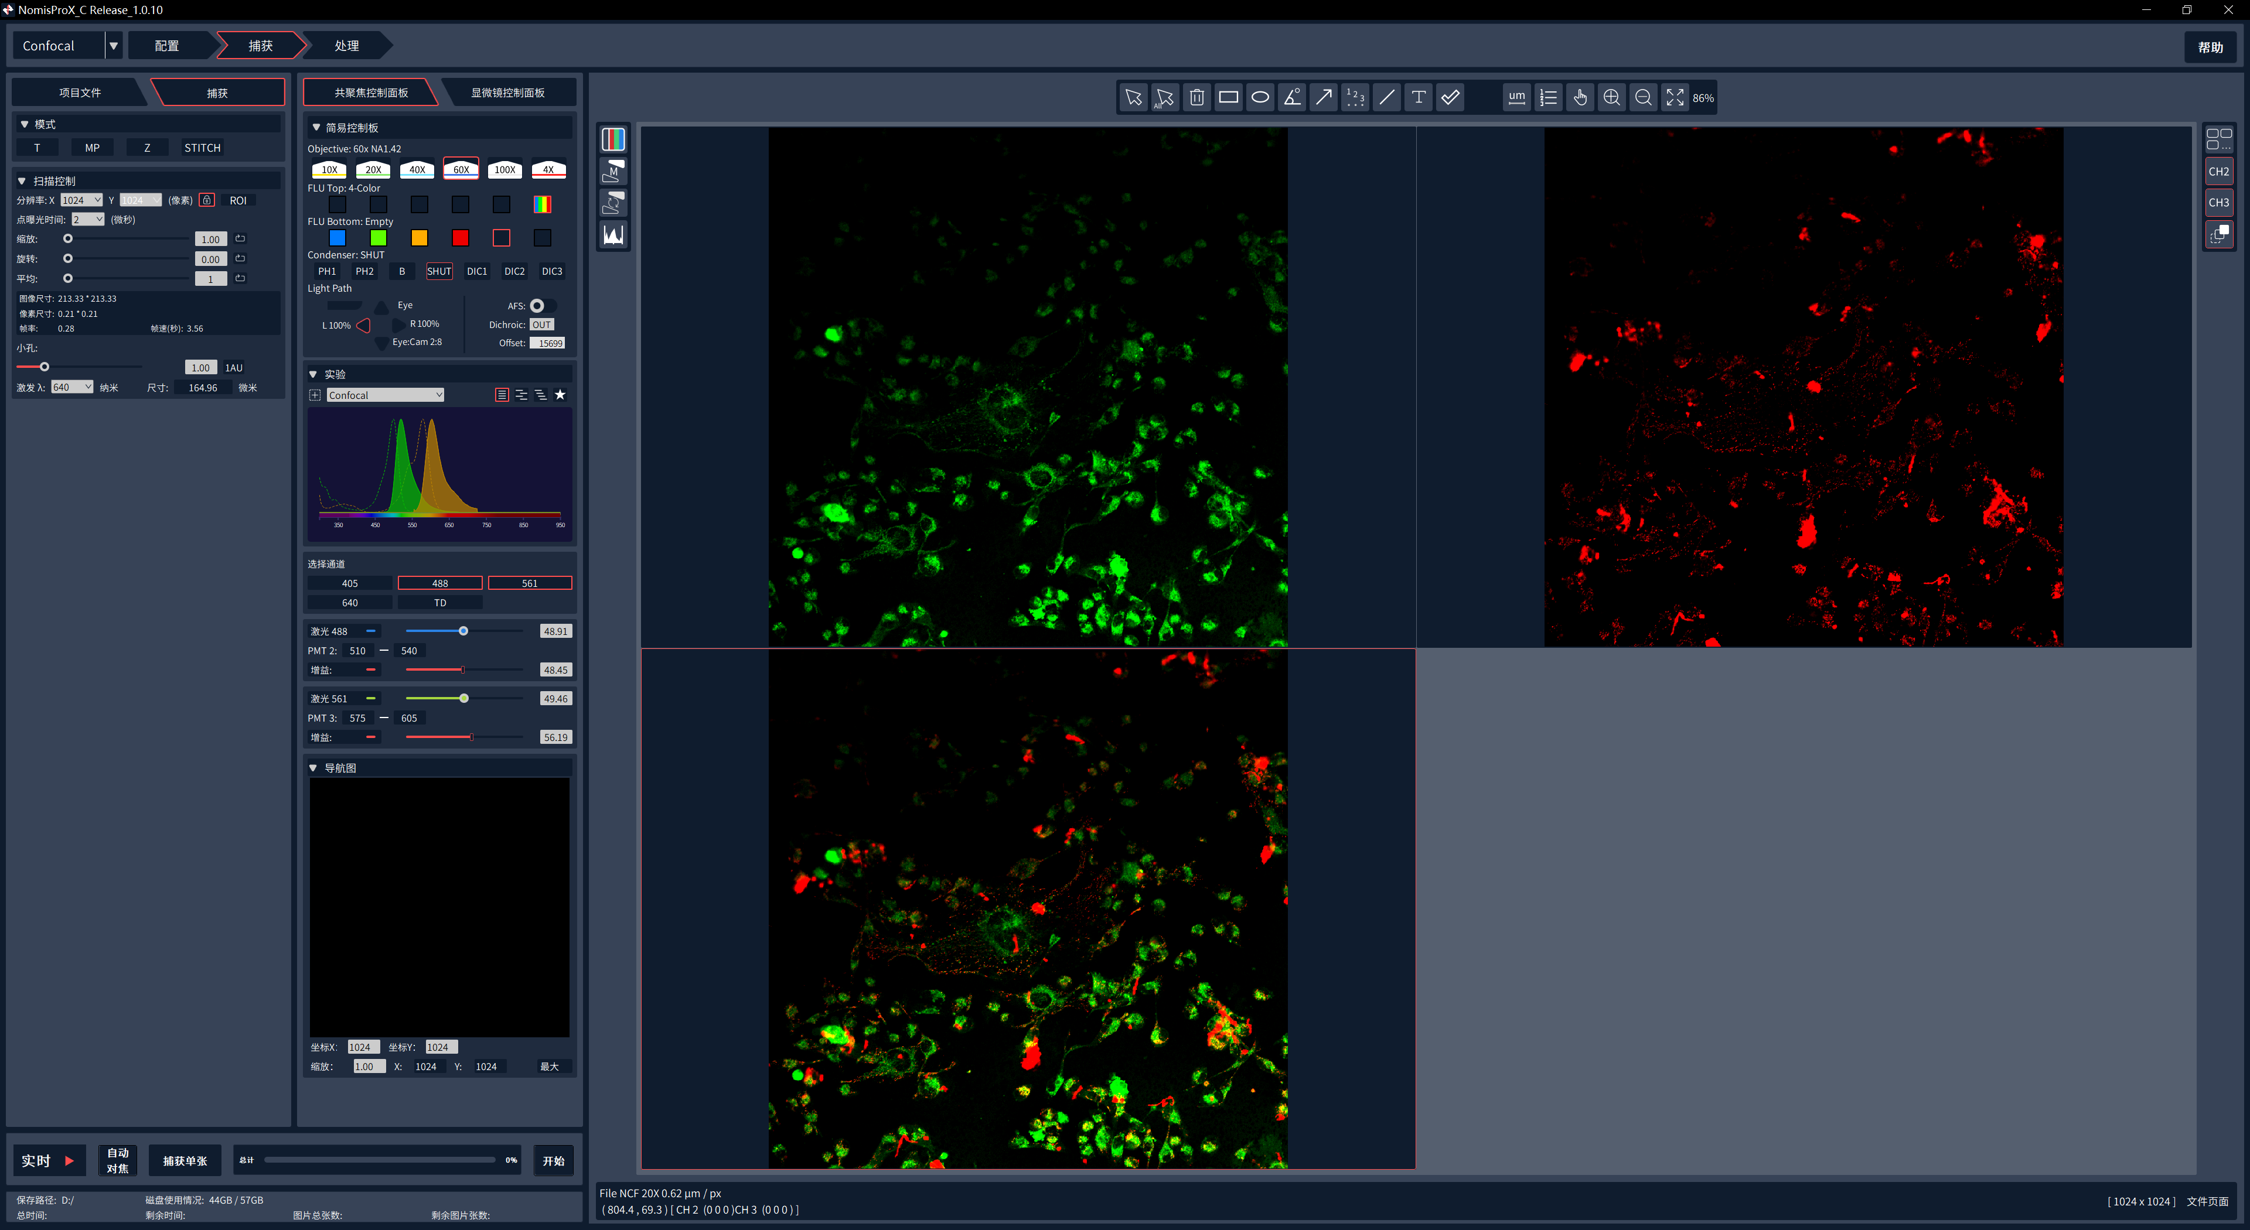The height and width of the screenshot is (1230, 2250).
Task: Adjust the 激光 488 power slider
Action: 464,631
